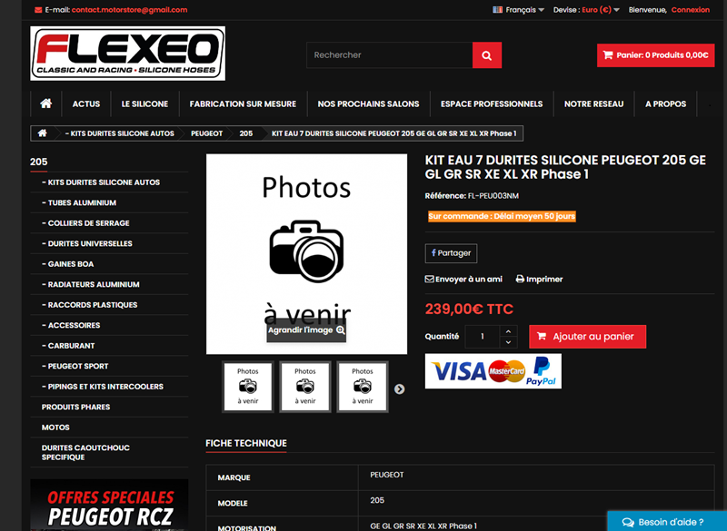Show next product thumbnails with arrow
The image size is (727, 531).
[x=399, y=388]
